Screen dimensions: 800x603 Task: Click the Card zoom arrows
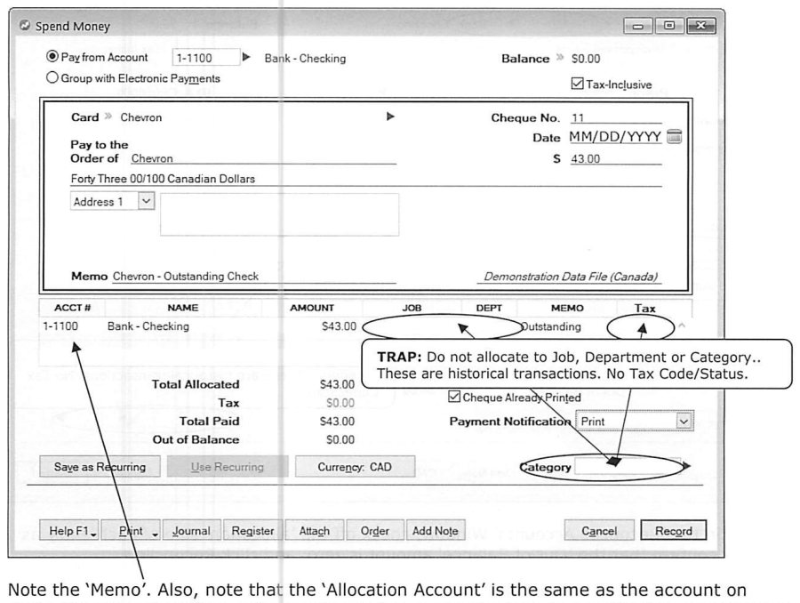pos(108,116)
